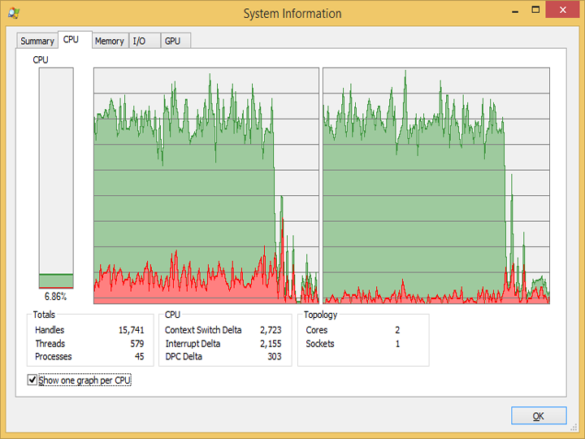Maximize the System Information window
This screenshot has width=585, height=439.
[535, 10]
